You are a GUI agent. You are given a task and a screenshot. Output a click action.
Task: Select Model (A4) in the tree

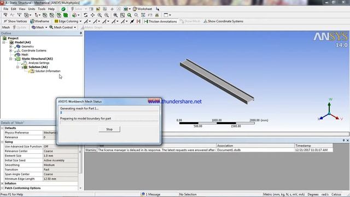22,42
